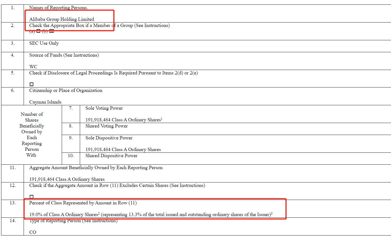Image resolution: width=391 pixels, height=238 pixels.
Task: Click row number "1." of the cover table
Action: pyautogui.click(x=13, y=8)
